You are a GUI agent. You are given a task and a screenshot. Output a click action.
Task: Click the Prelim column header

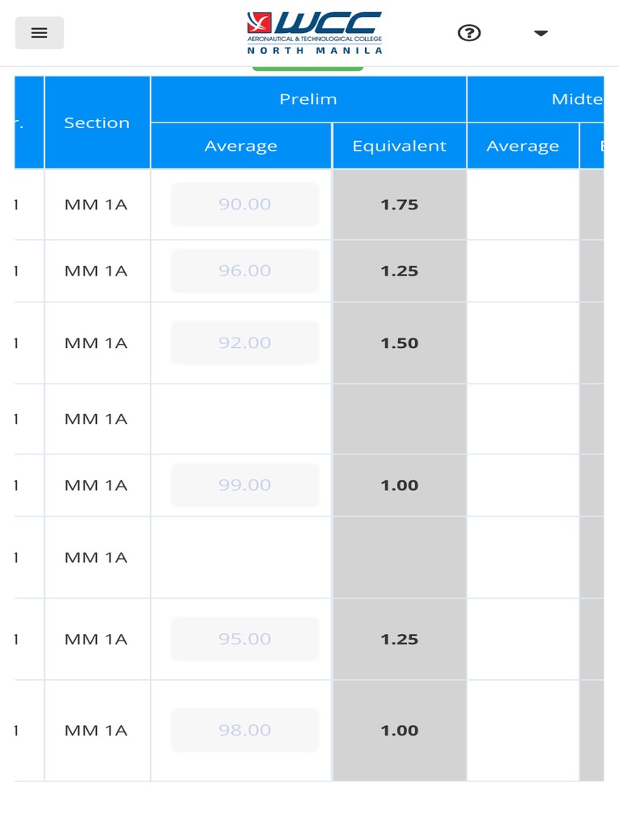(x=308, y=99)
